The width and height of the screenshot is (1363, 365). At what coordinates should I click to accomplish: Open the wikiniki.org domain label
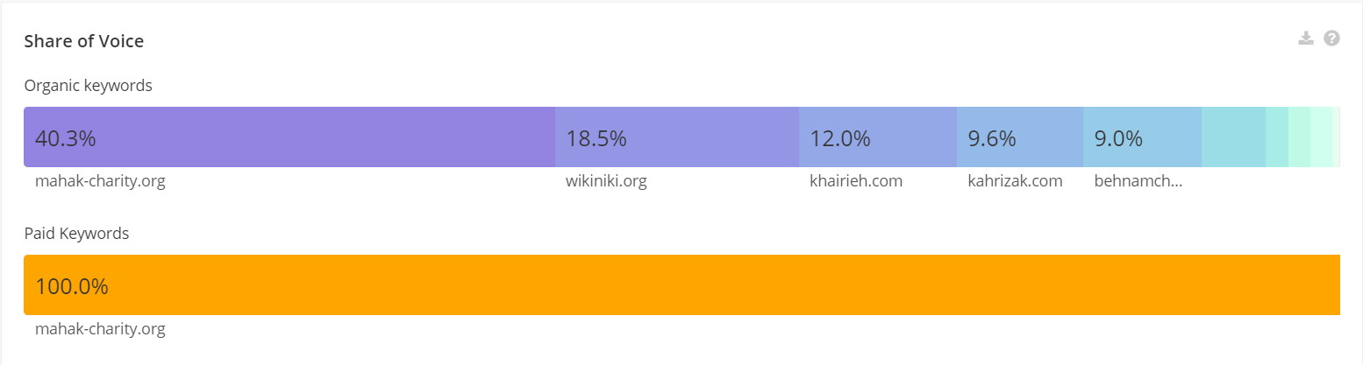click(x=606, y=181)
